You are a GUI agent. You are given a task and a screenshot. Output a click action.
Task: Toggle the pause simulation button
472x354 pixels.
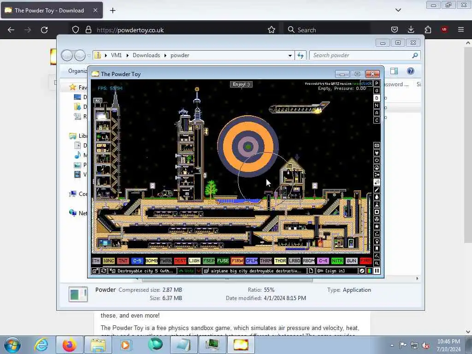377,271
